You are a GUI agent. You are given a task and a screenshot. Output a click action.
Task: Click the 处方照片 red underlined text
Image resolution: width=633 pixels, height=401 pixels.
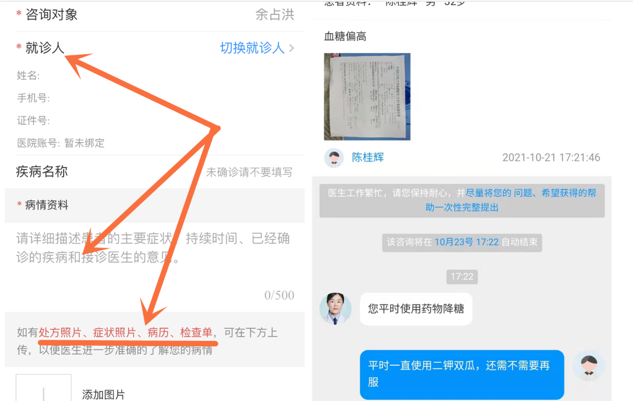point(60,333)
